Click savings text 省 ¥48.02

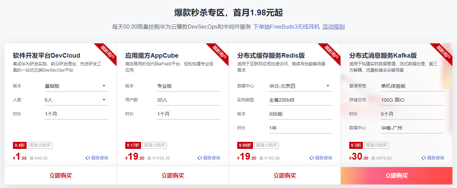(38, 158)
